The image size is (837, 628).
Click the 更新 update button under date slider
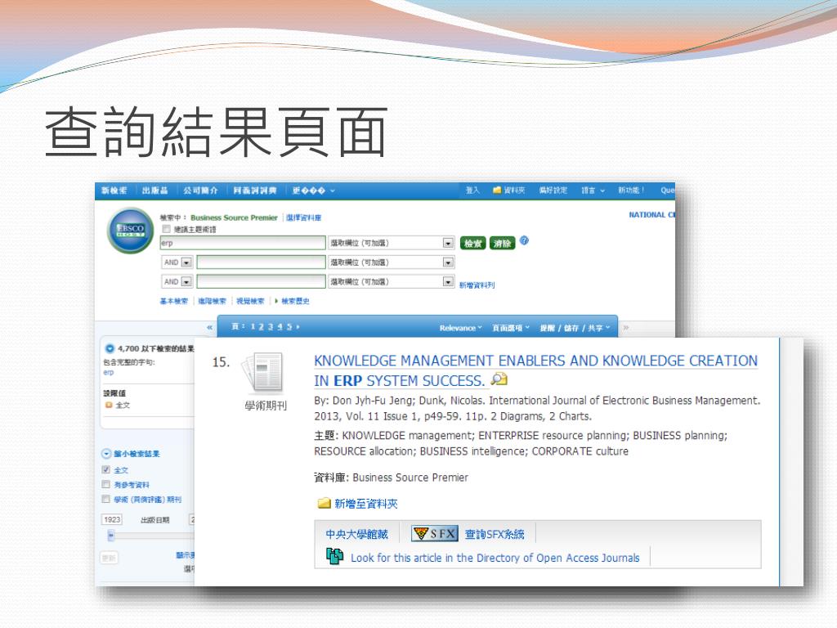click(109, 558)
